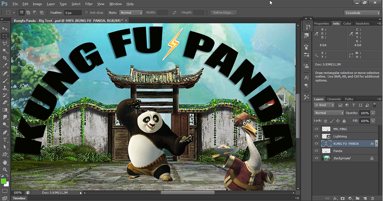Close the Kungfu Panda document tab
The image size is (383, 201).
click(126, 20)
